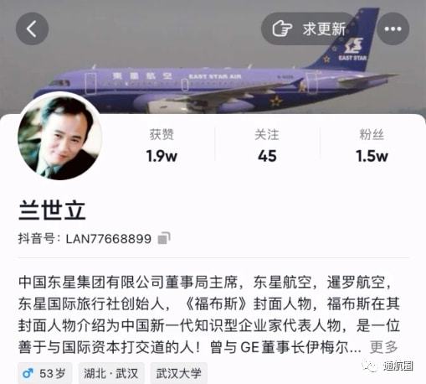Tap the 武汉大学 school tag
The height and width of the screenshot is (384, 426).
click(x=179, y=373)
